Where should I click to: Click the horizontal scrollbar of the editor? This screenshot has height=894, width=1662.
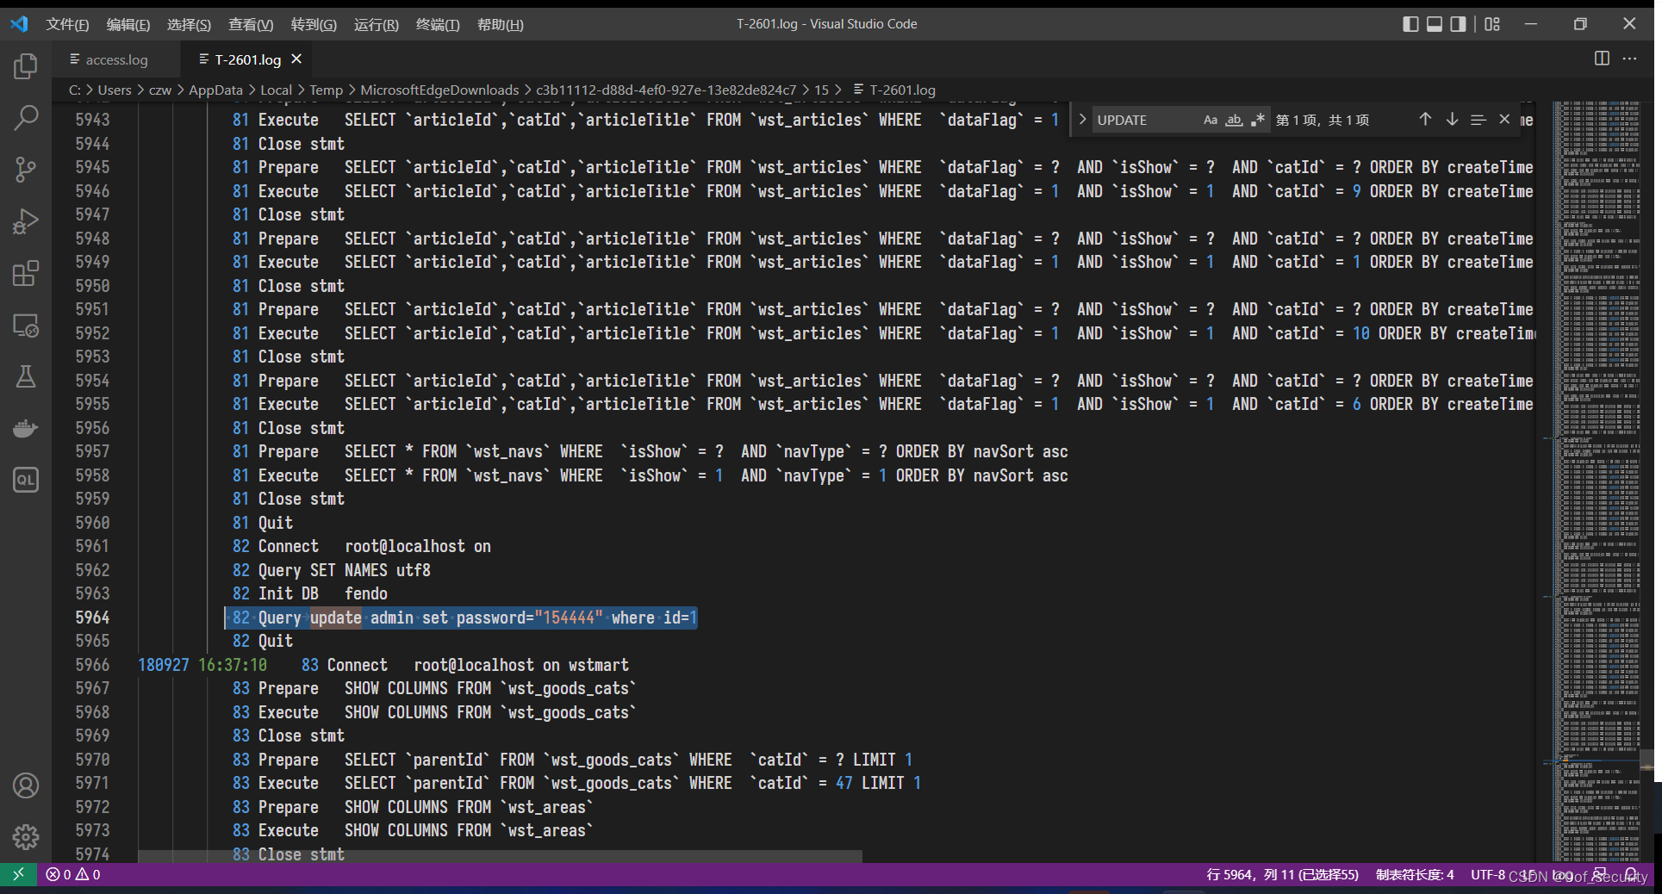500,856
